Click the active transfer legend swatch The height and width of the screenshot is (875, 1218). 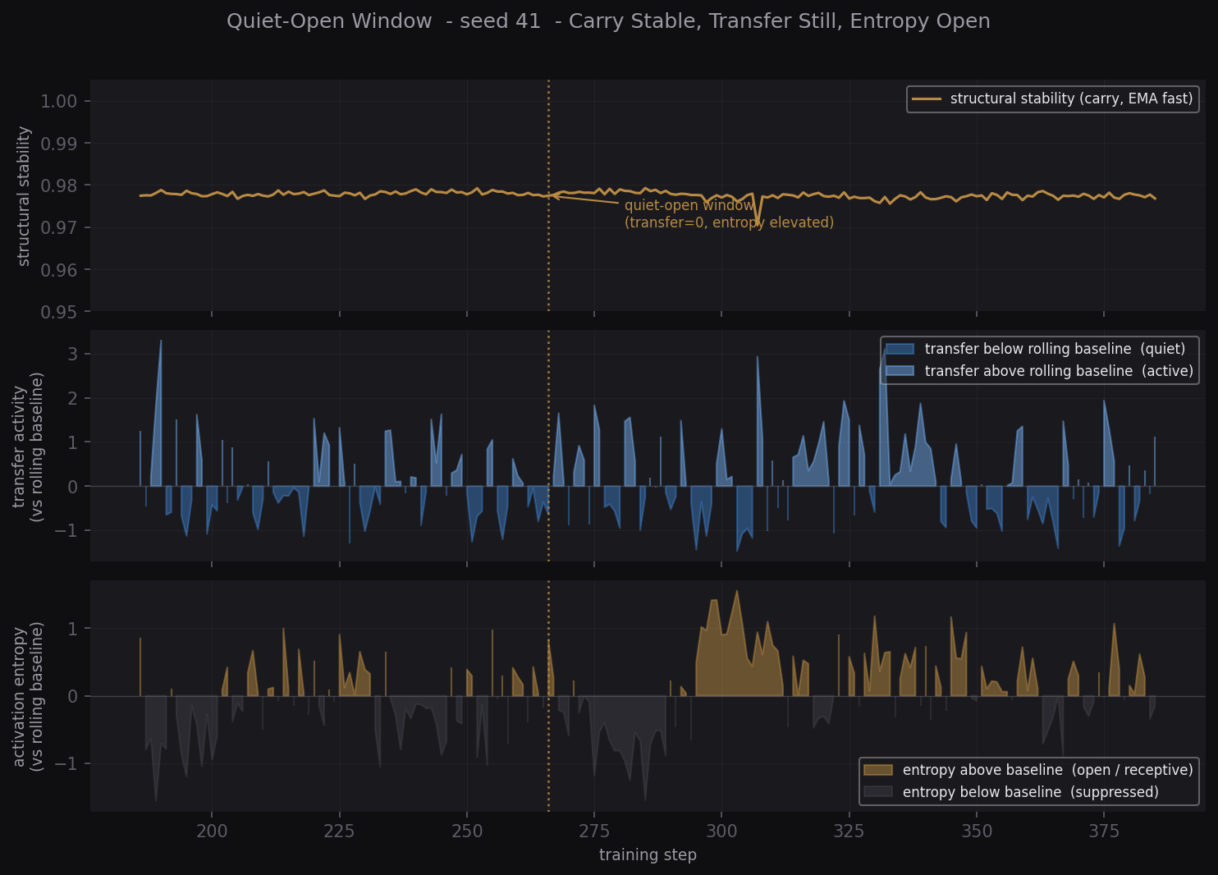900,371
